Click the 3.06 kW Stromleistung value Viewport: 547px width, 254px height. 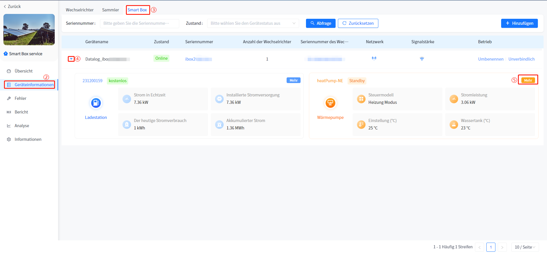468,102
